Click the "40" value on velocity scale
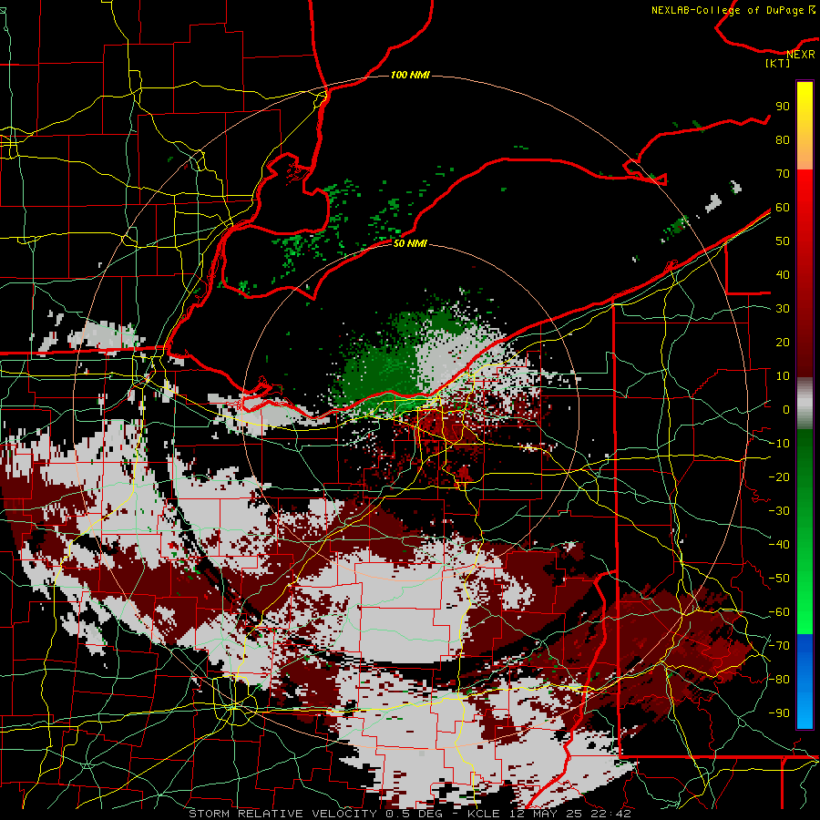 click(783, 274)
